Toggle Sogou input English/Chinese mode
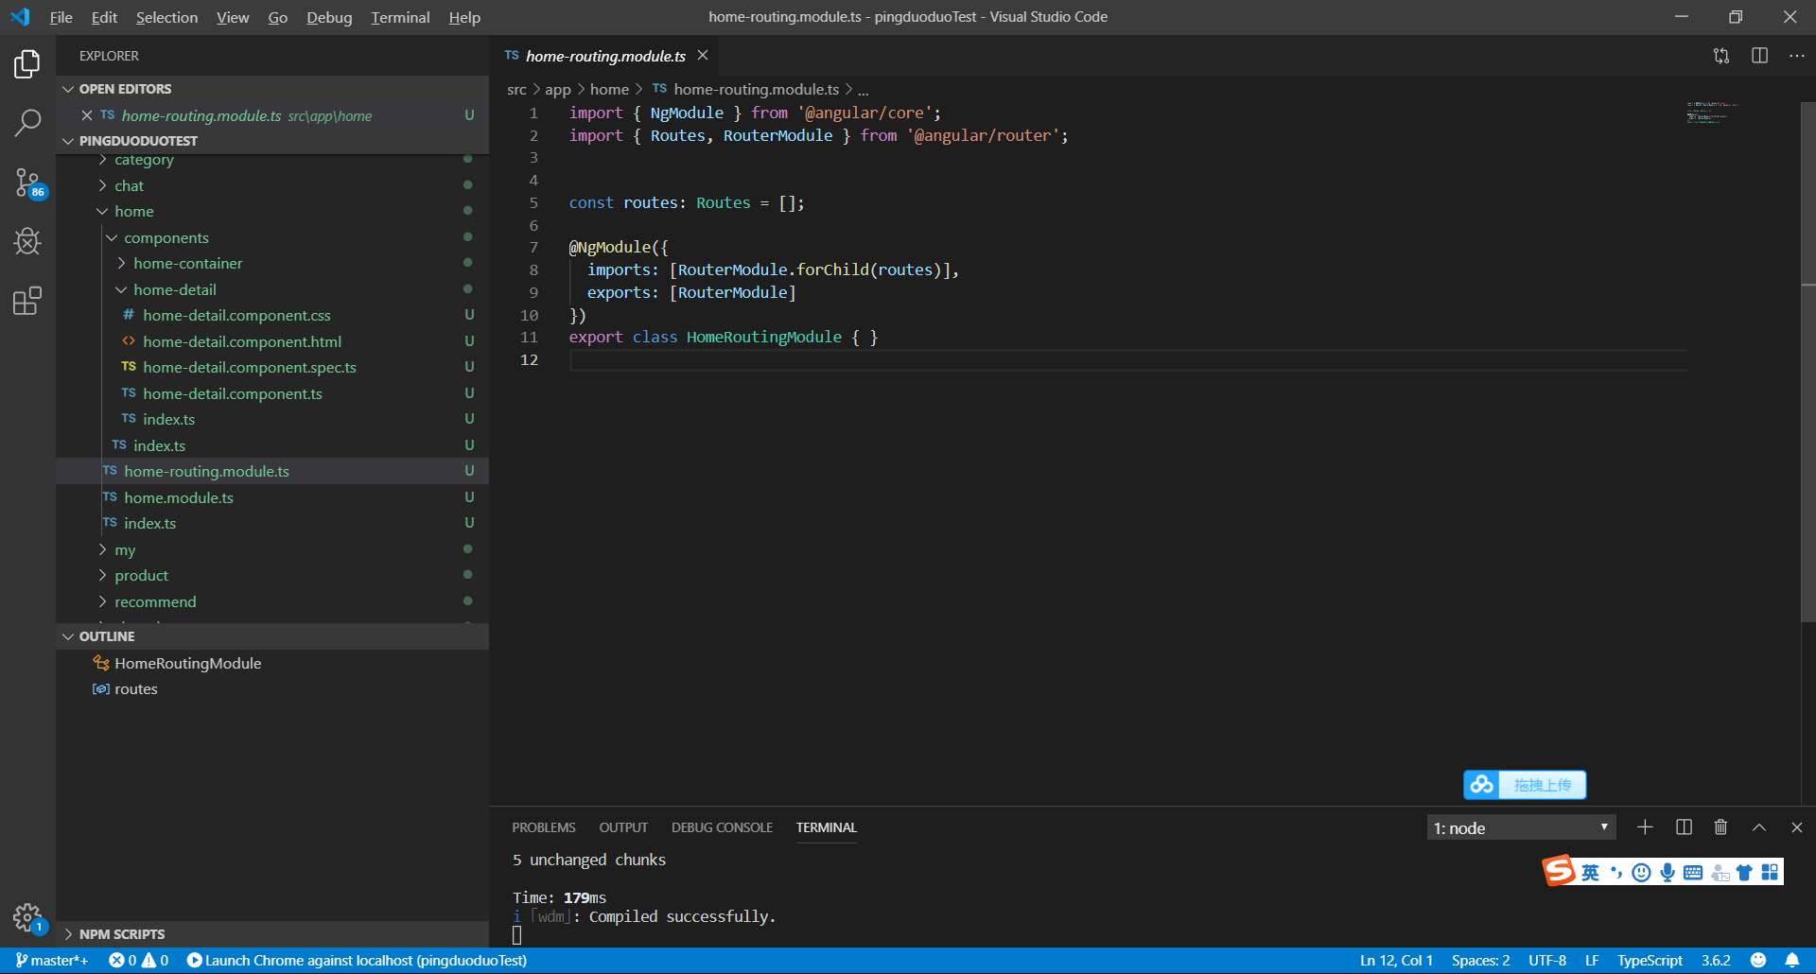 (x=1591, y=872)
